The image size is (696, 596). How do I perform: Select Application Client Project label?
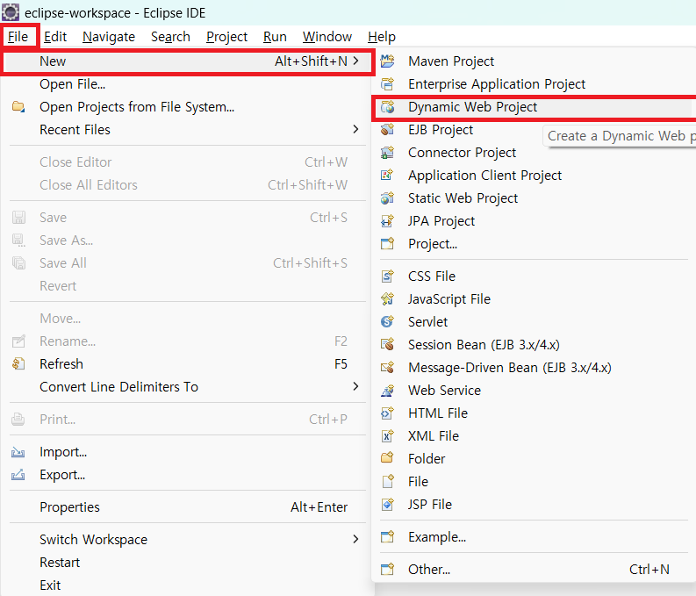pos(485,176)
